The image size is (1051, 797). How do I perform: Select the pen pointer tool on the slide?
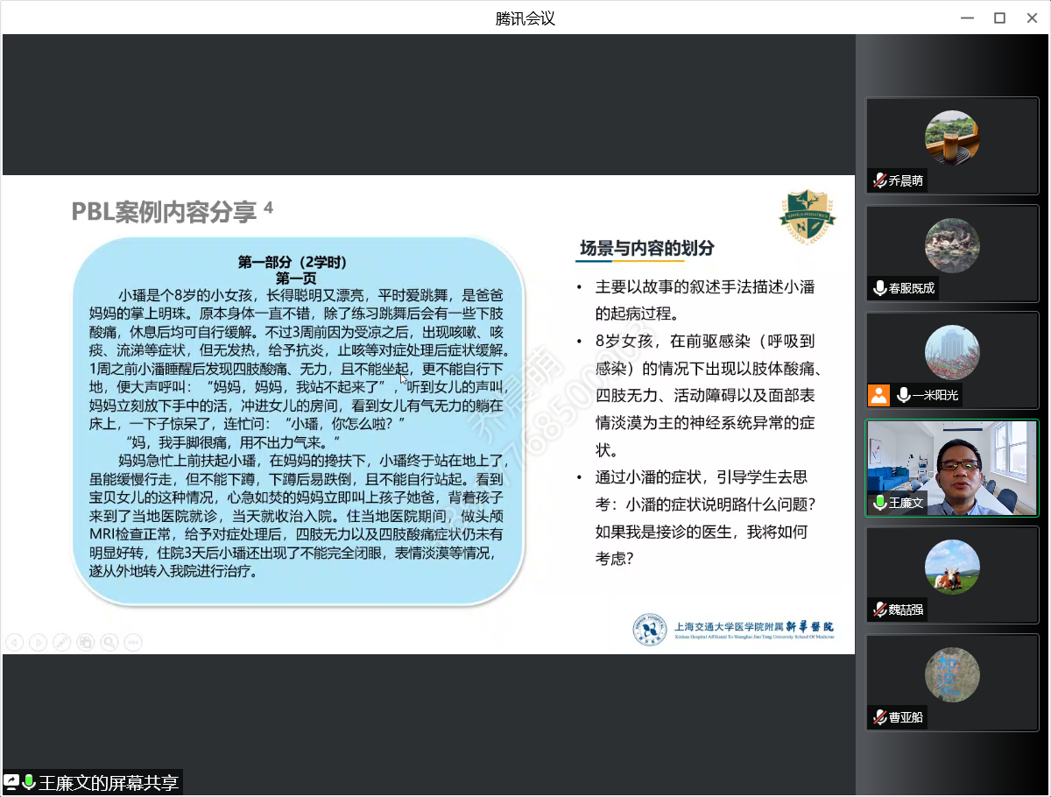(61, 642)
